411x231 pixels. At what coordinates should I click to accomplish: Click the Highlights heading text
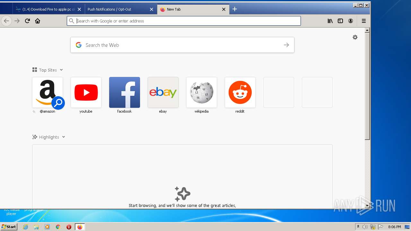(49, 137)
